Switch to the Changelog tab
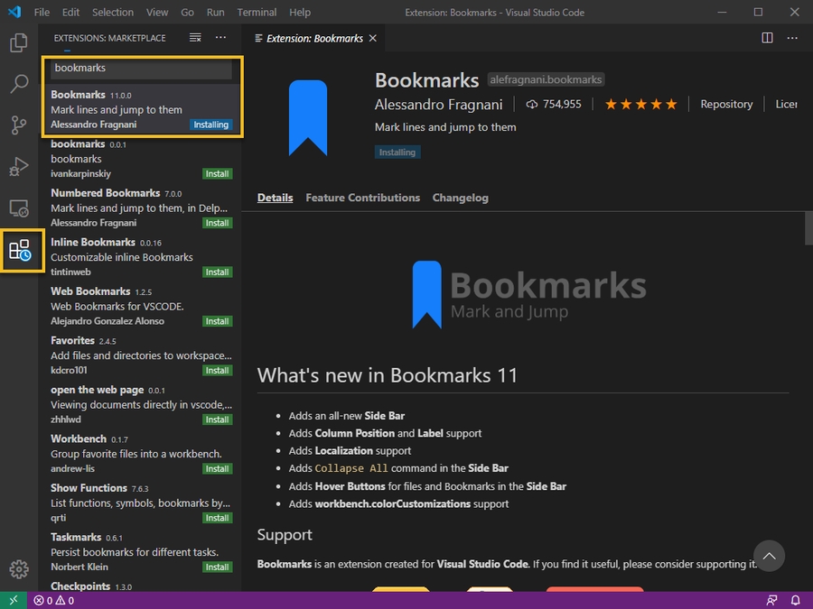The image size is (813, 609). click(460, 198)
